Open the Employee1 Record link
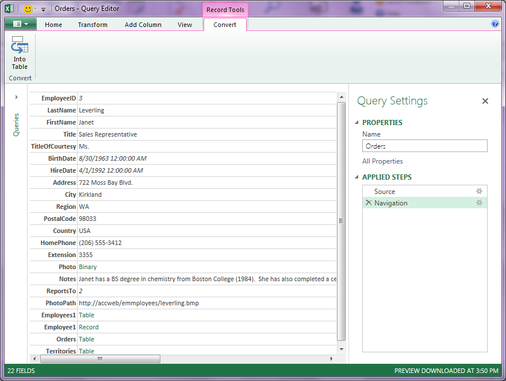 coord(89,327)
